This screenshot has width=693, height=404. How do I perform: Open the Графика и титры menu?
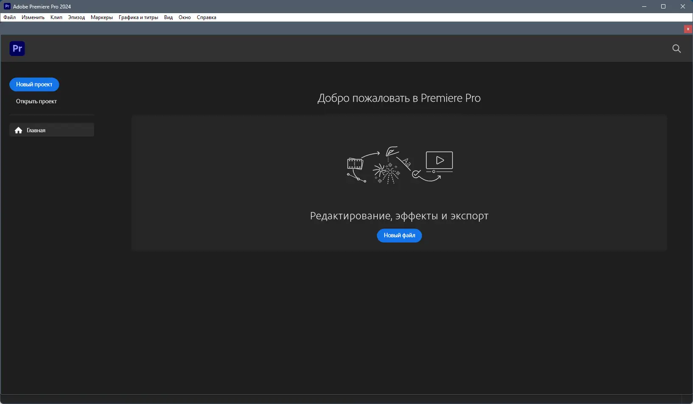tap(138, 17)
